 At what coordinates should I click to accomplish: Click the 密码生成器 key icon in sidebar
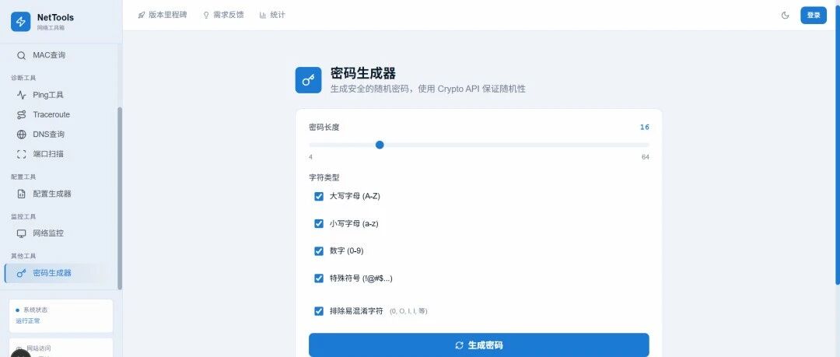tap(22, 273)
